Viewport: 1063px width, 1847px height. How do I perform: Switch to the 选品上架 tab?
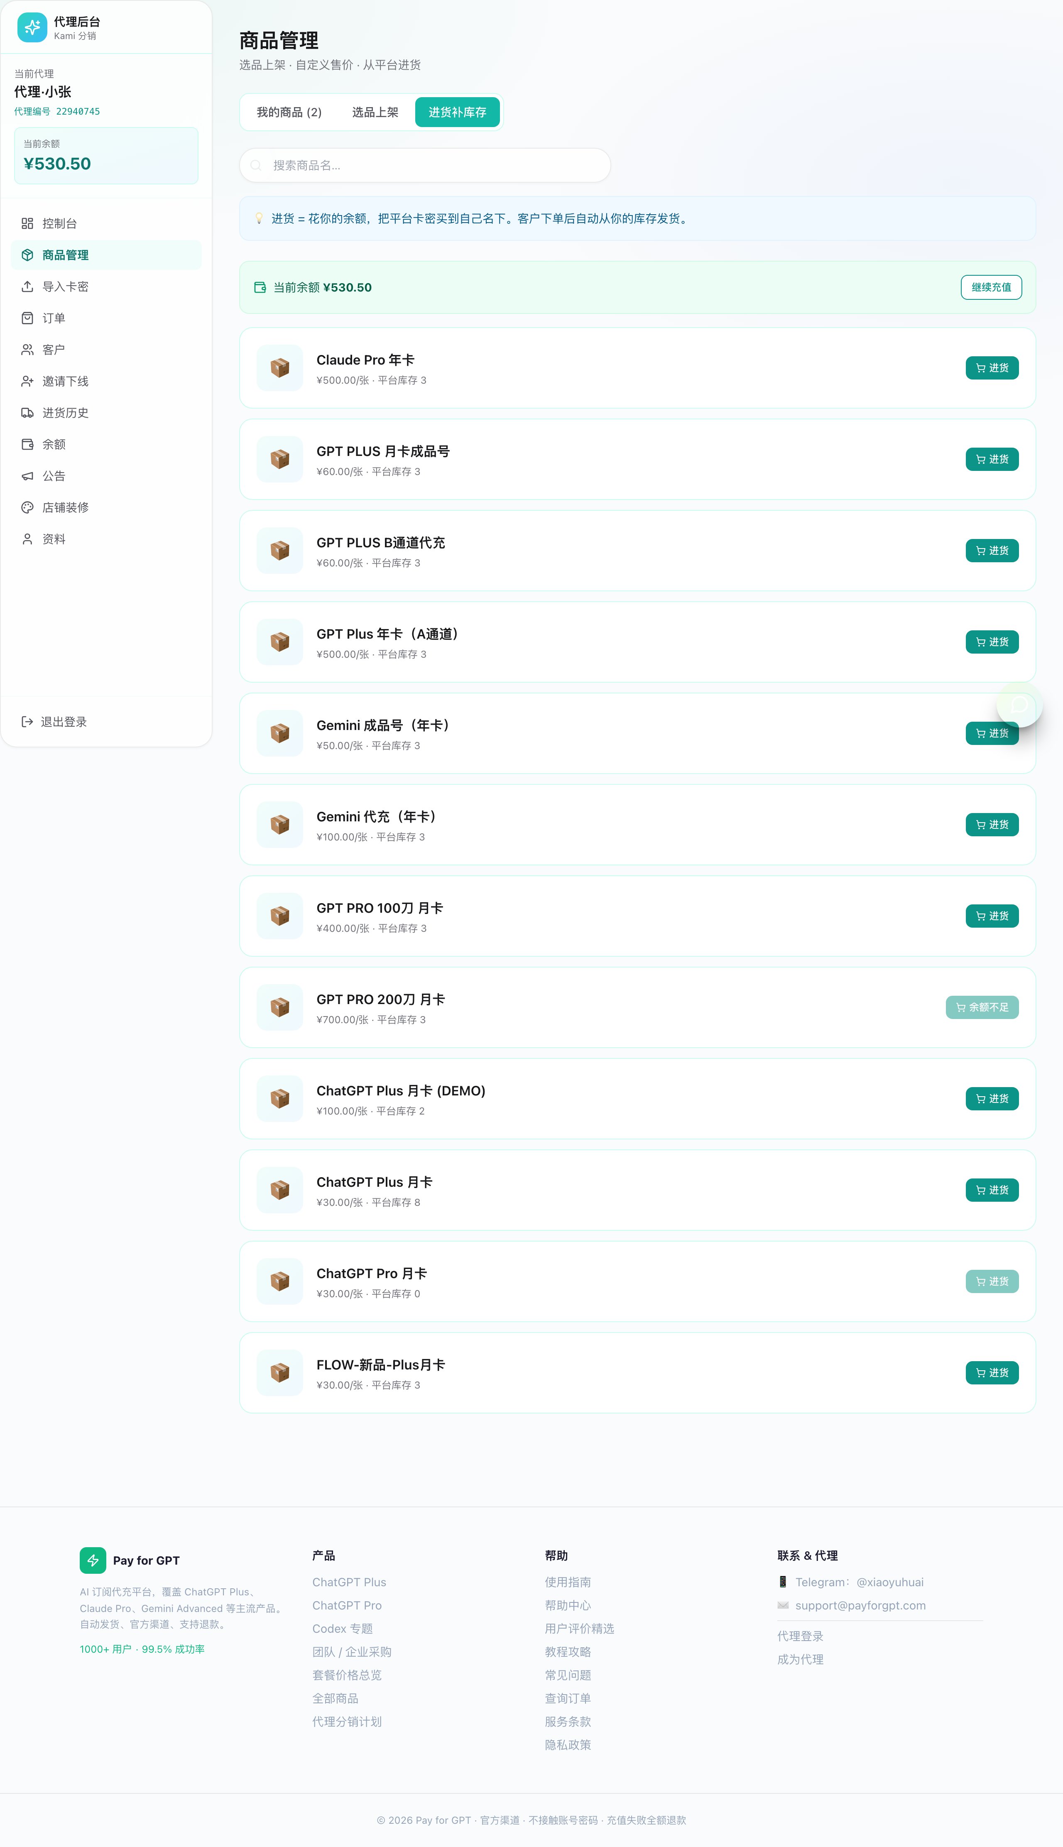point(375,113)
